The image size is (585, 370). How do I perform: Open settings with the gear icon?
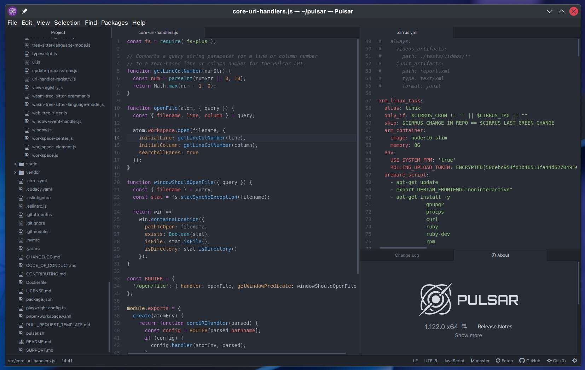pyautogui.click(x=574, y=360)
